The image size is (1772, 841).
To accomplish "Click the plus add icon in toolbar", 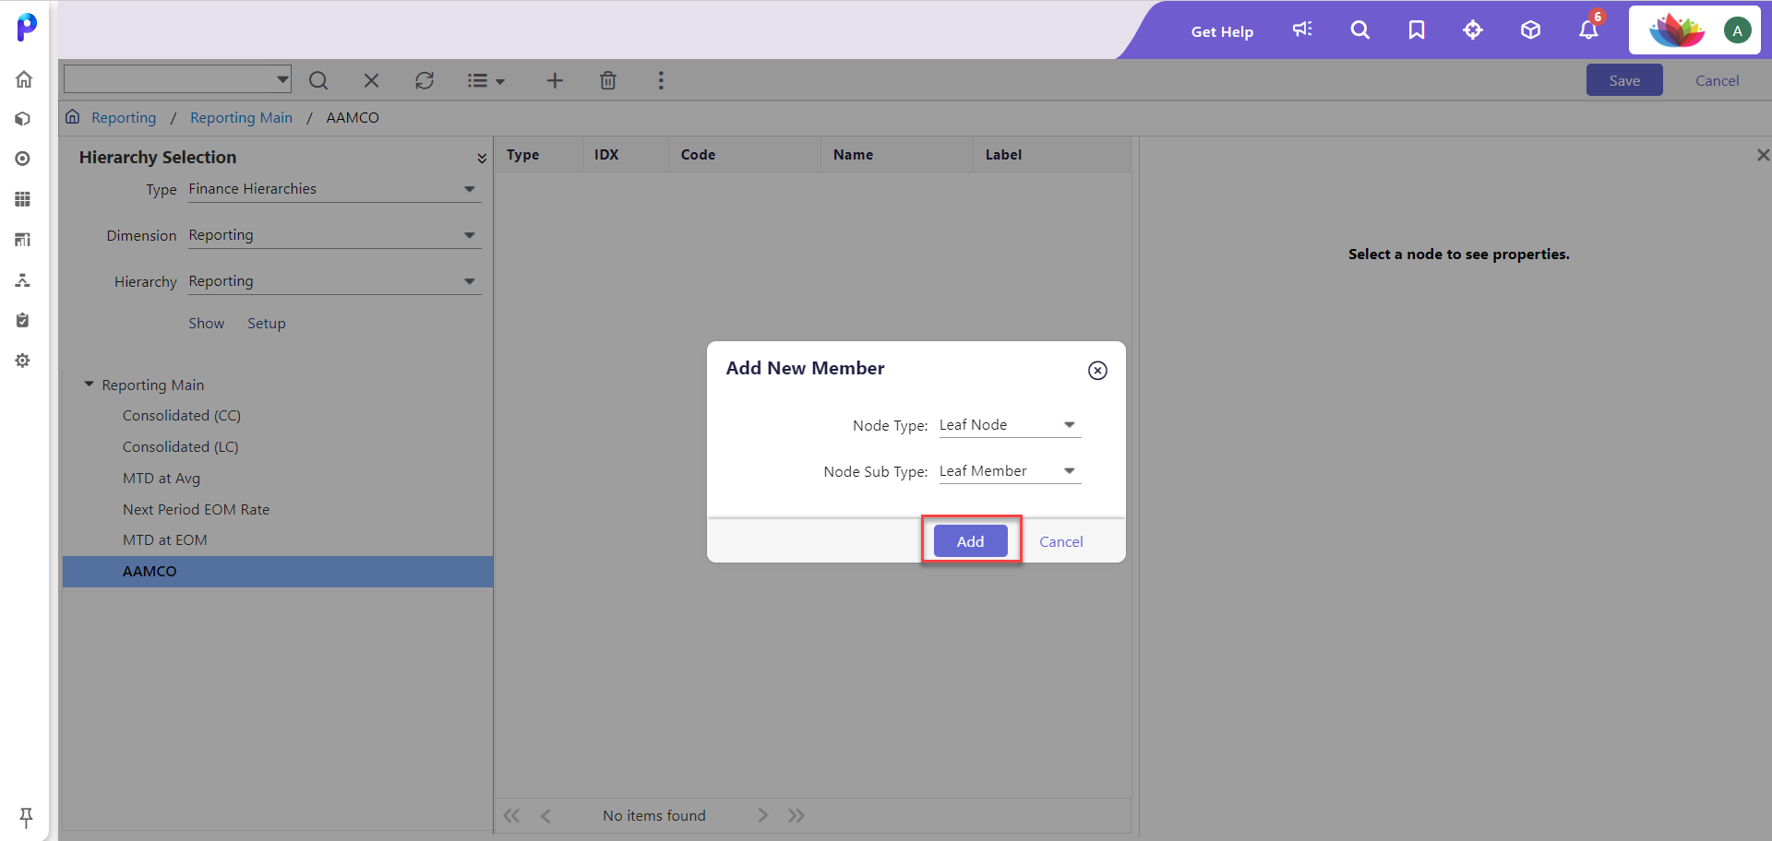I will tap(555, 81).
